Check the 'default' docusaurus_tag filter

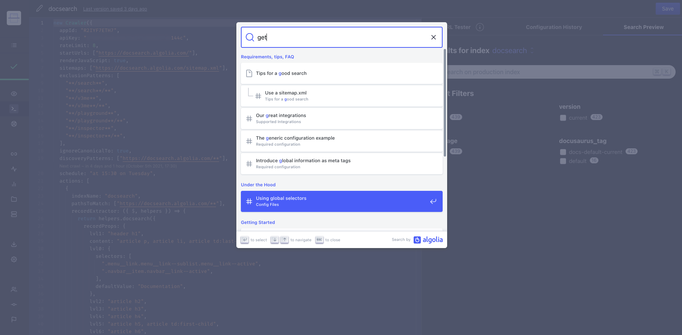click(563, 161)
